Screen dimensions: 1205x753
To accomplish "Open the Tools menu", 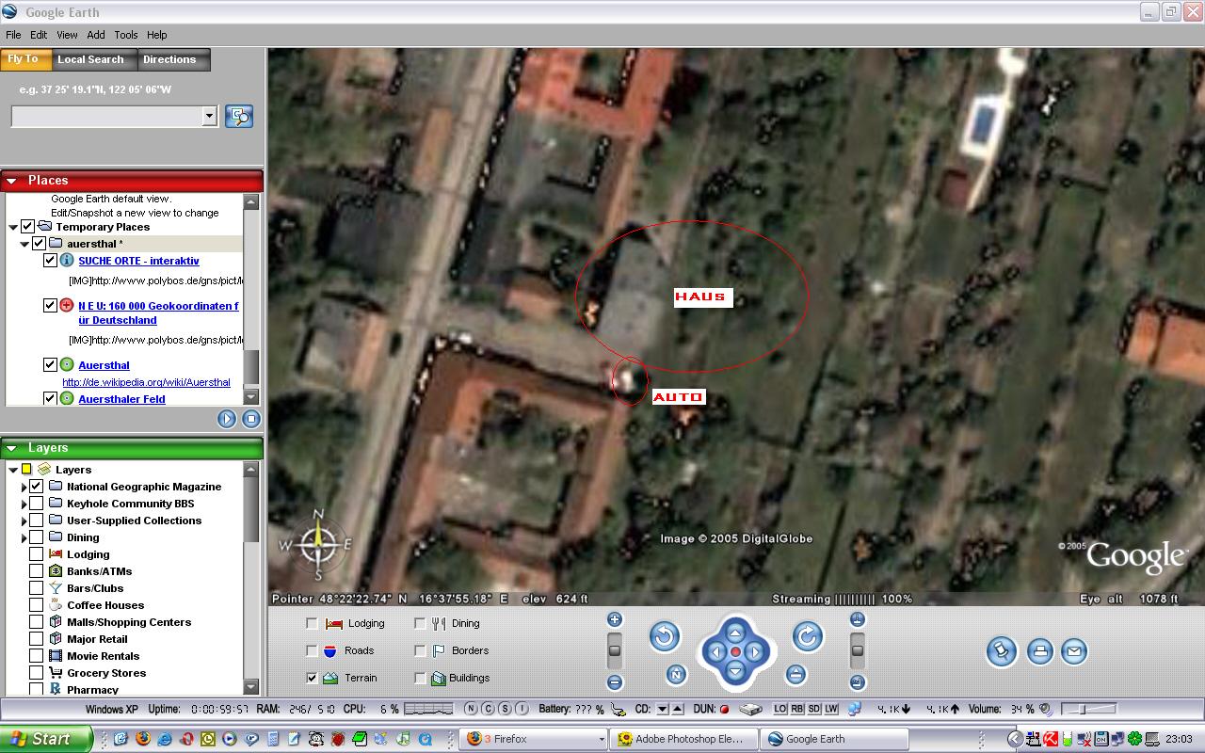I will 126,35.
